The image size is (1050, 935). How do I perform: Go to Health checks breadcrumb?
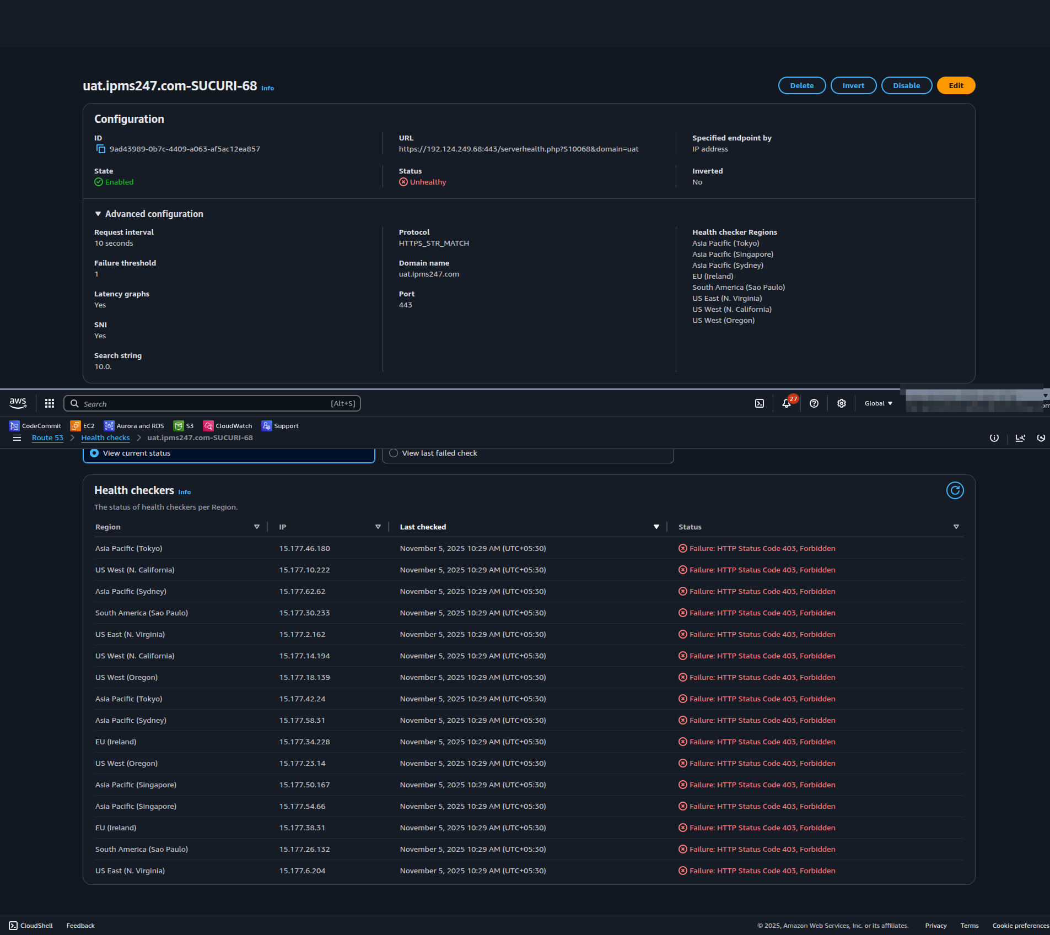105,438
